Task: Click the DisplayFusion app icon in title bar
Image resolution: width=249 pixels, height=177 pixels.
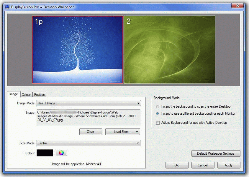Action: tap(7, 7)
